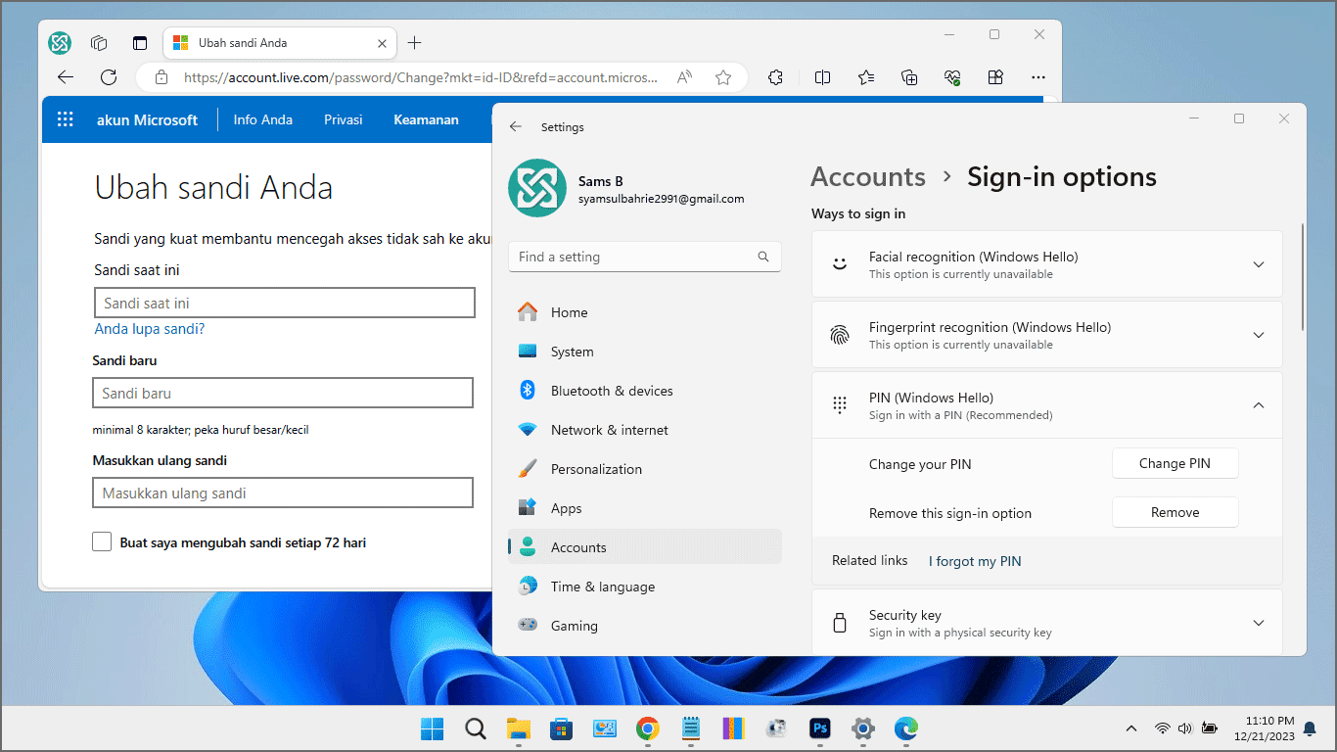Click the 'Sandi baru' input field
Viewport: 1337px width, 752px height.
tap(283, 393)
